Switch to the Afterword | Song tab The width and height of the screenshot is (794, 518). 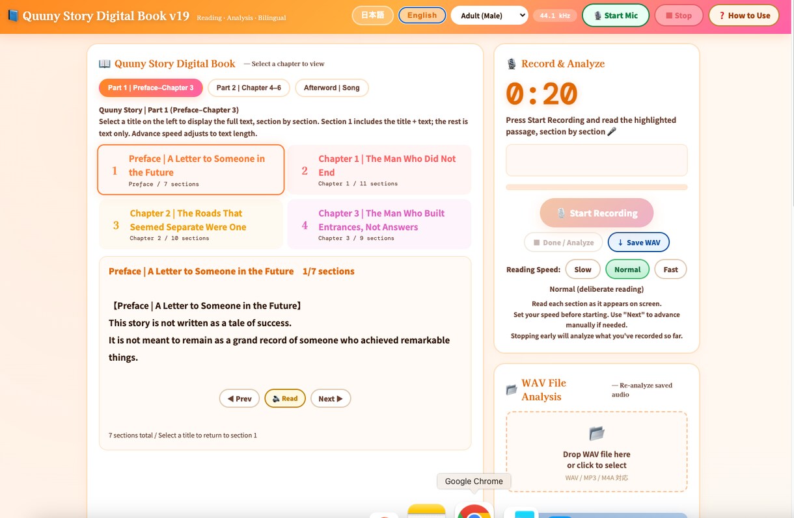click(x=332, y=88)
